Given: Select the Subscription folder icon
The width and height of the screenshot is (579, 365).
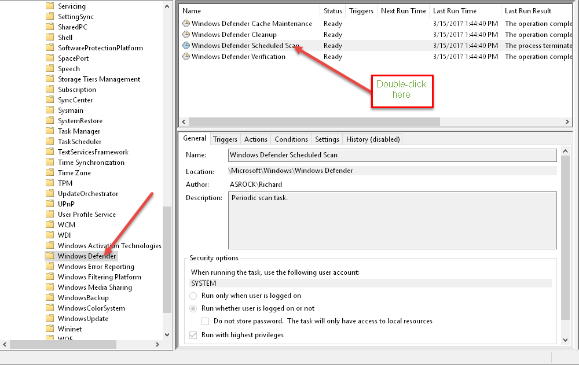Looking at the screenshot, I should coord(50,89).
